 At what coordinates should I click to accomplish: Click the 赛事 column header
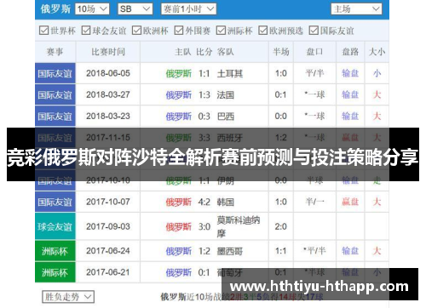(55, 52)
